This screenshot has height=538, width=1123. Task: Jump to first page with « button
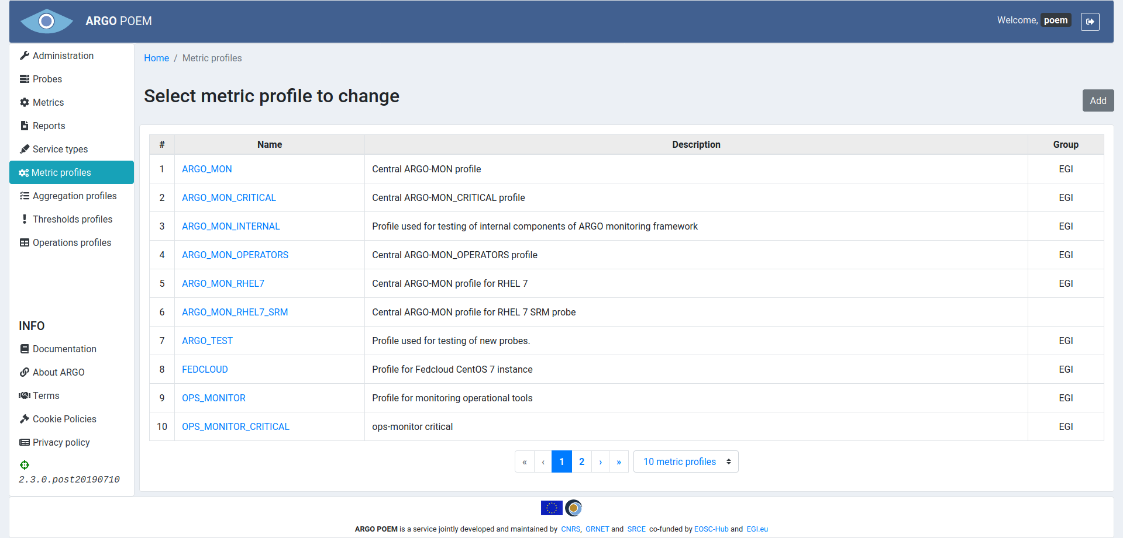pos(525,461)
